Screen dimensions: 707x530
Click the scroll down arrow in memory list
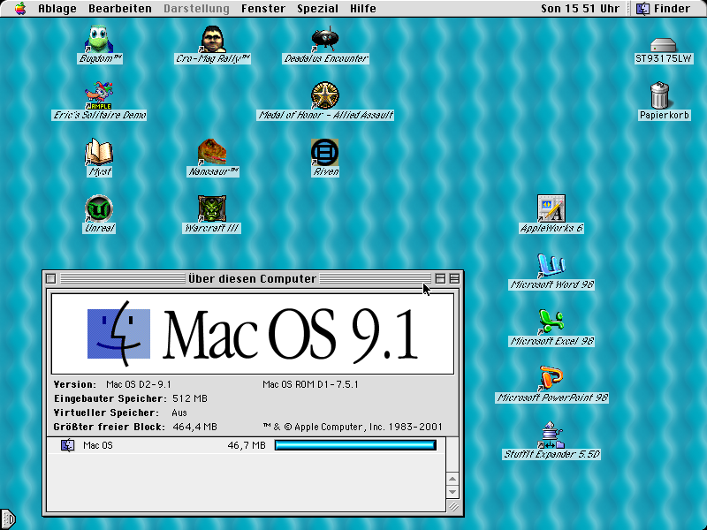(x=452, y=492)
